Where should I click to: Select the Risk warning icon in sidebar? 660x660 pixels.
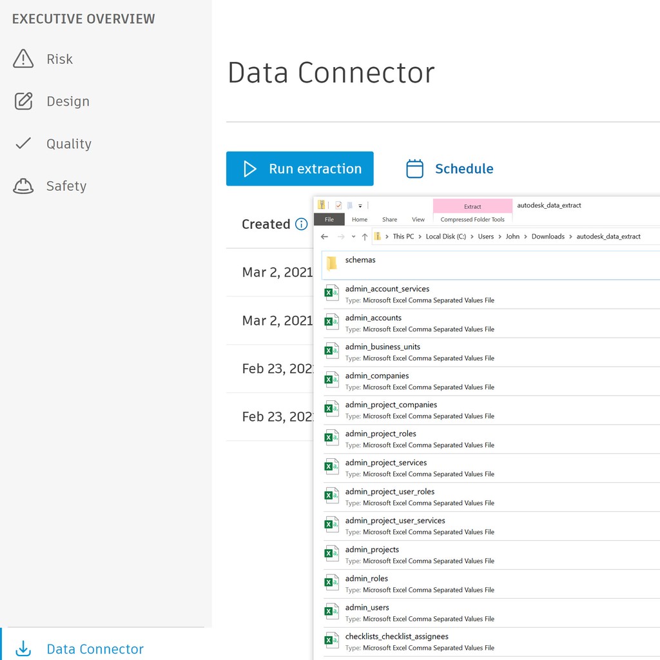pos(23,59)
